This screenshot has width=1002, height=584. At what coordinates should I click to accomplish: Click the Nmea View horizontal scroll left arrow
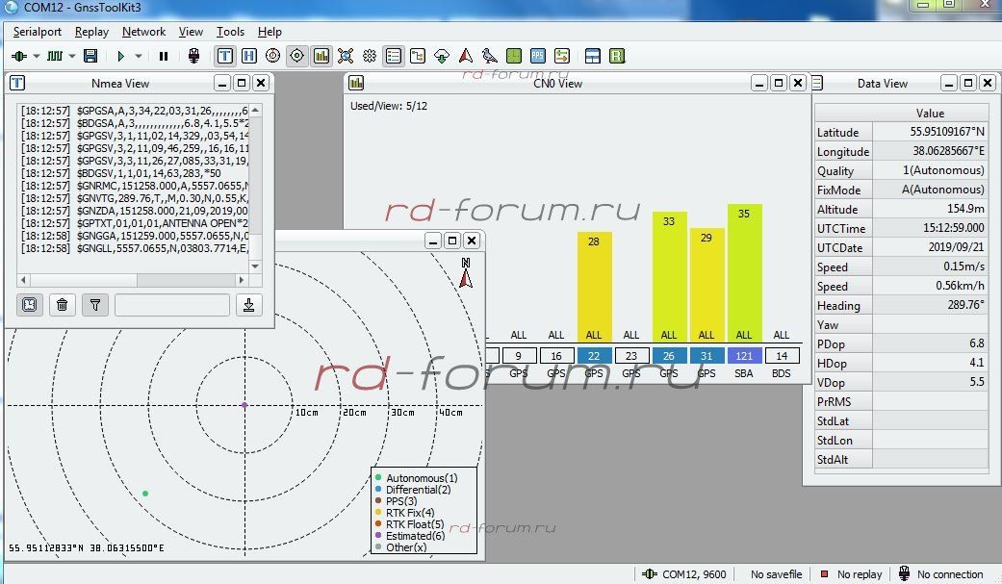[24, 280]
